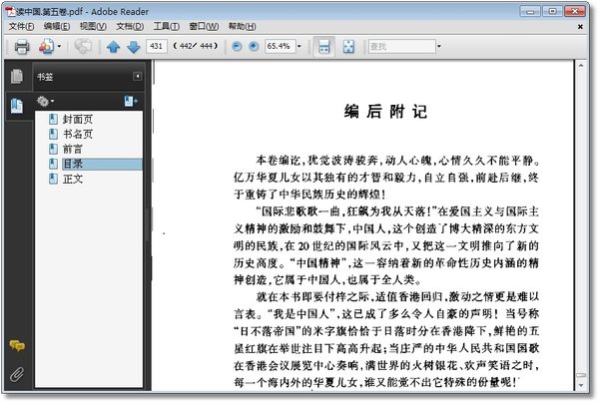The height and width of the screenshot is (403, 599).
Task: Click the zoom percentage field 65.4%
Action: (x=280, y=46)
